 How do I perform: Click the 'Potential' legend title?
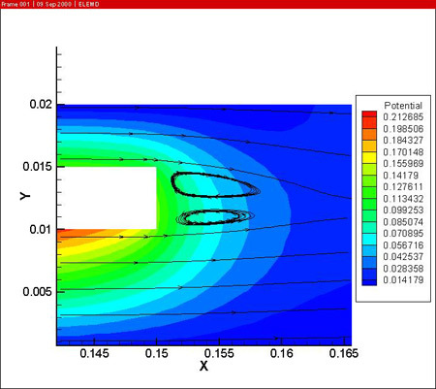click(x=403, y=106)
